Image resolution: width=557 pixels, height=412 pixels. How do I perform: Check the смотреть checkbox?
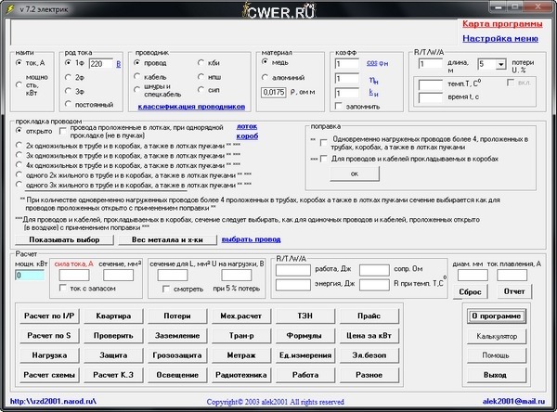166,289
